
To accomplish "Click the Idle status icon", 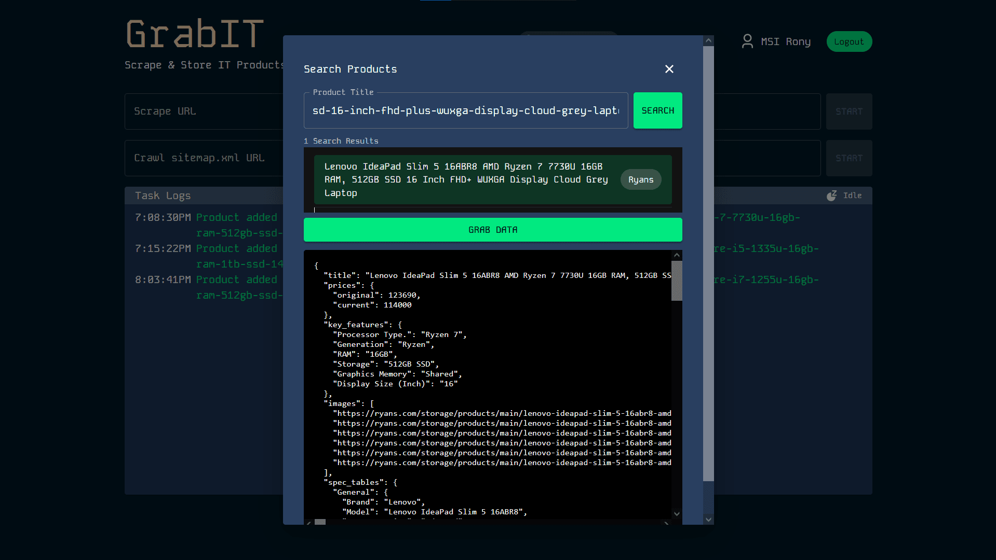I will 831,195.
